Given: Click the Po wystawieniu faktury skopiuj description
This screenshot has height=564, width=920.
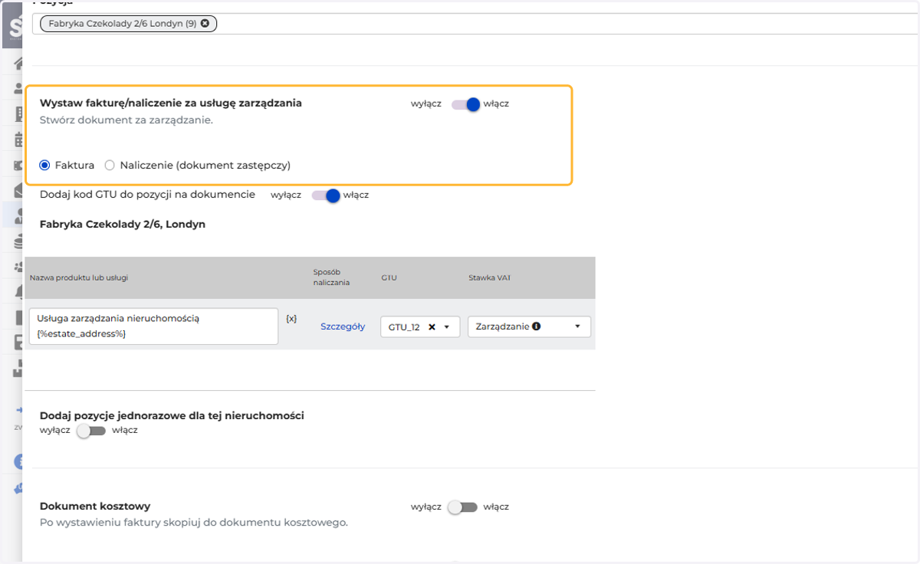Looking at the screenshot, I should coord(194,523).
